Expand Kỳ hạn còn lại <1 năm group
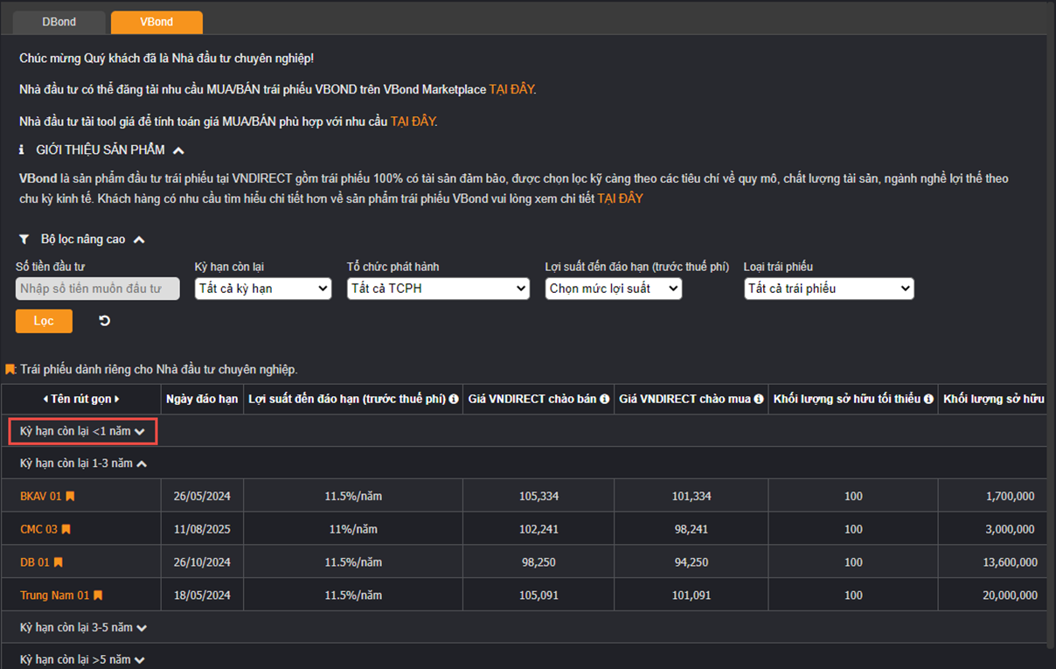This screenshot has width=1056, height=669. (x=82, y=431)
